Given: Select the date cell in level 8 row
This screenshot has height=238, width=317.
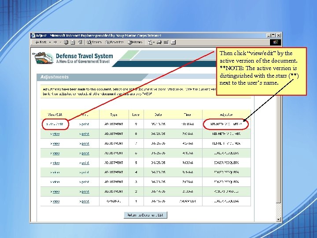Looking at the screenshot, I should pos(158,134).
